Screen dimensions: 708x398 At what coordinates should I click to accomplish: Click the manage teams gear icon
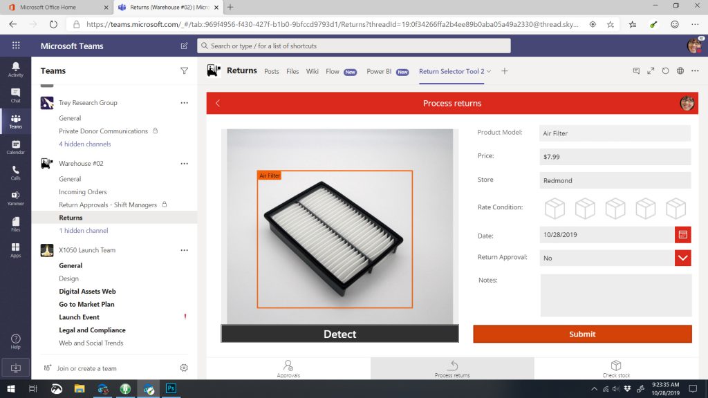tap(184, 368)
